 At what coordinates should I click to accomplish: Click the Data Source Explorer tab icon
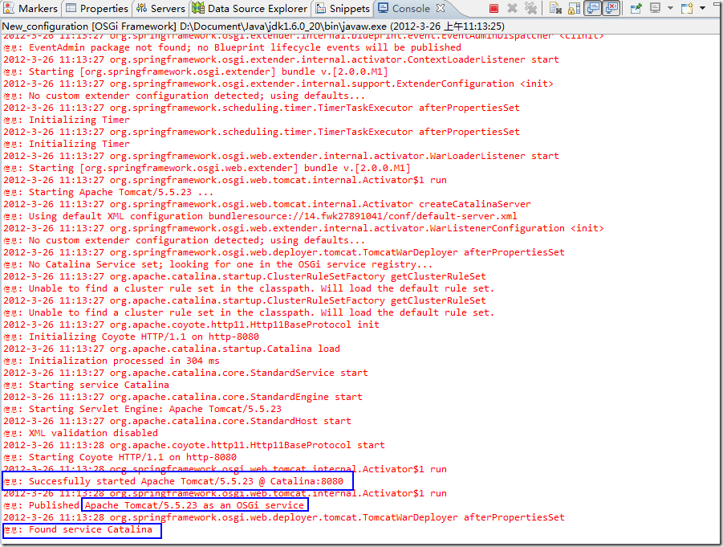pyautogui.click(x=198, y=8)
